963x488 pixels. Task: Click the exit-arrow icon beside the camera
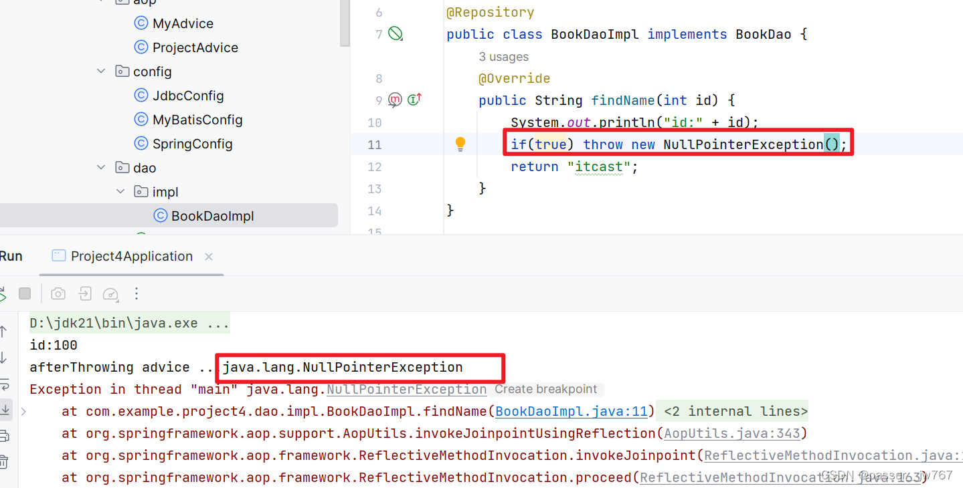(x=85, y=293)
